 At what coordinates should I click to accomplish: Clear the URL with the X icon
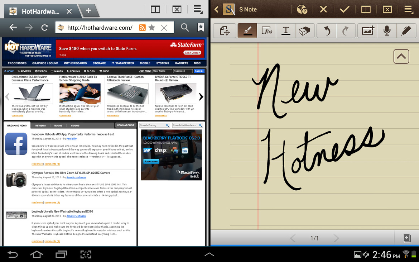(164, 28)
